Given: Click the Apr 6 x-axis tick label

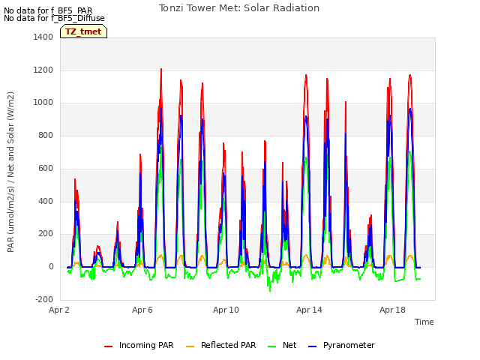Looking at the screenshot, I should pyautogui.click(x=142, y=310).
